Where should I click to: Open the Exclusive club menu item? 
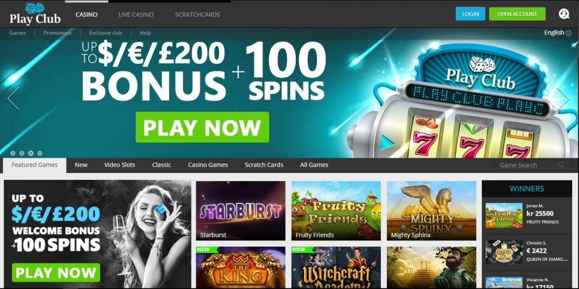pos(106,33)
